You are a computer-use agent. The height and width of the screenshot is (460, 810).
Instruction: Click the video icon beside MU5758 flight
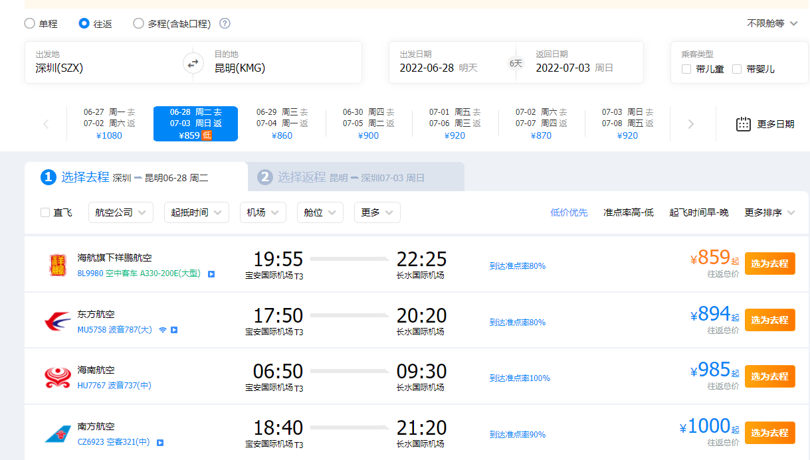click(174, 330)
